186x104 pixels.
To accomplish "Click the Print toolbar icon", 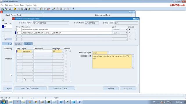I will click(x=26, y=9).
